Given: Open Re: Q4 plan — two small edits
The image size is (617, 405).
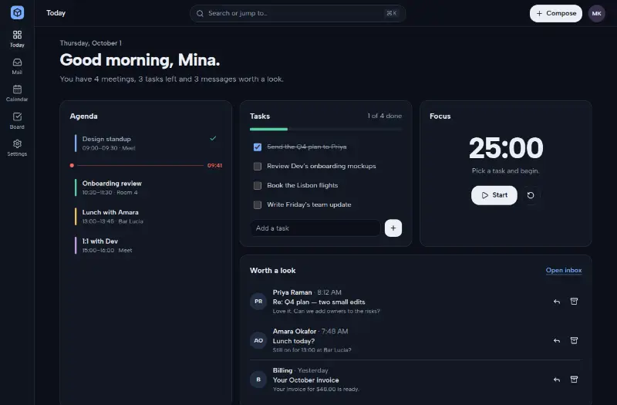Looking at the screenshot, I should [x=319, y=302].
